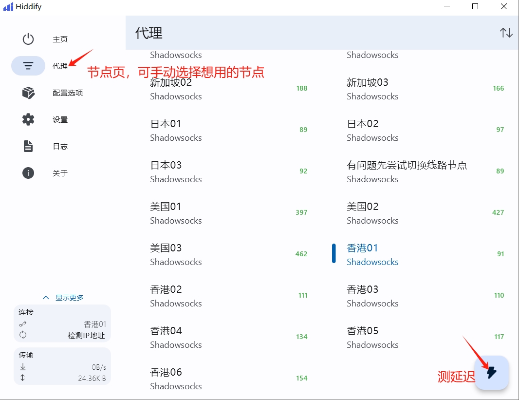This screenshot has height=400, width=519.
Task: Open the log document icon next to 日志
Action: coord(28,146)
